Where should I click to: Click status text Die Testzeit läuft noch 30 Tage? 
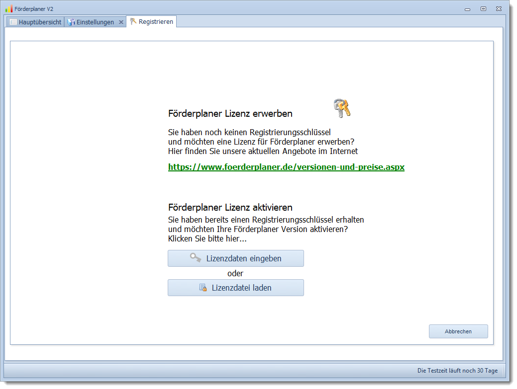click(x=457, y=371)
